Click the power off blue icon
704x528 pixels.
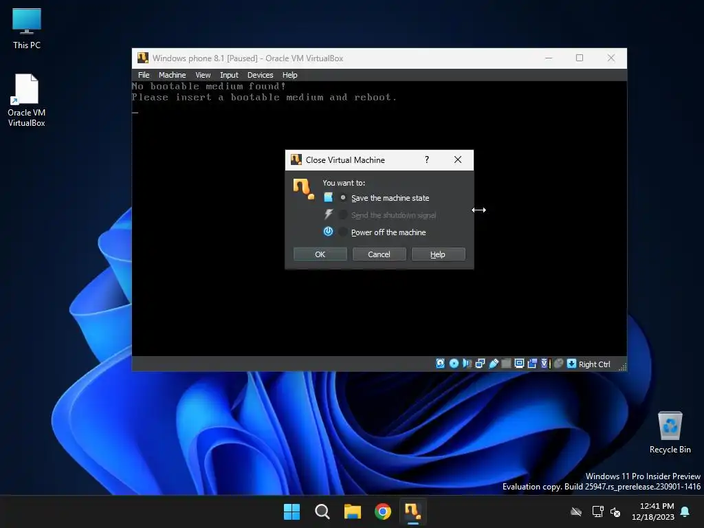point(328,232)
